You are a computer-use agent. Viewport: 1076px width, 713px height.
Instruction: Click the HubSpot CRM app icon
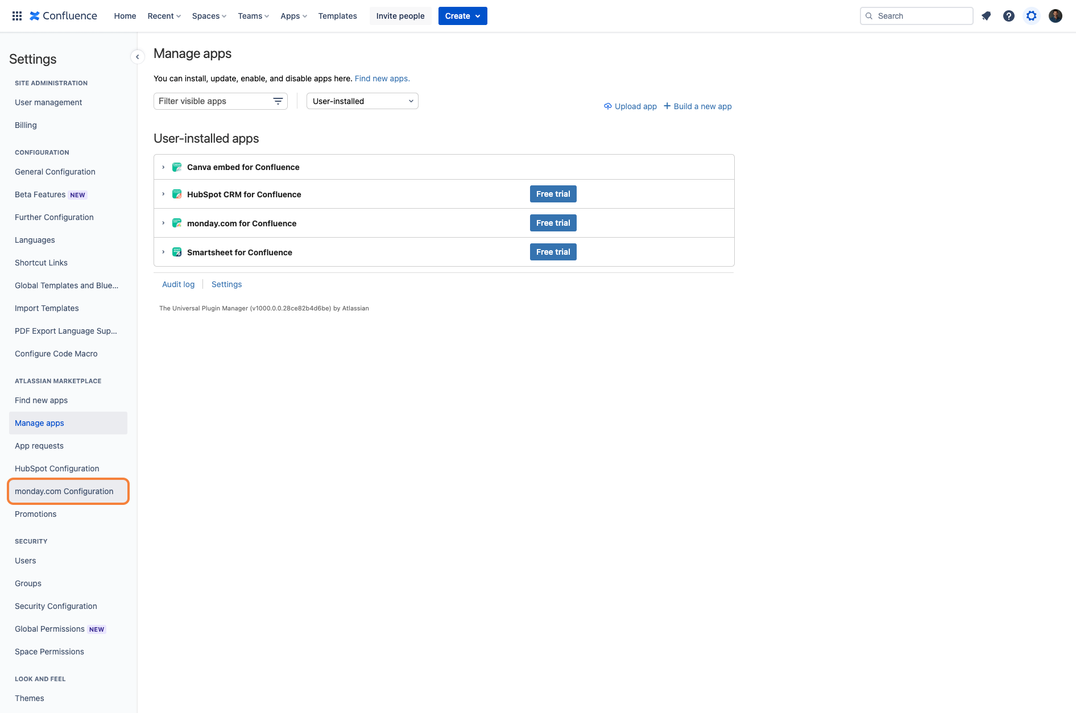177,194
